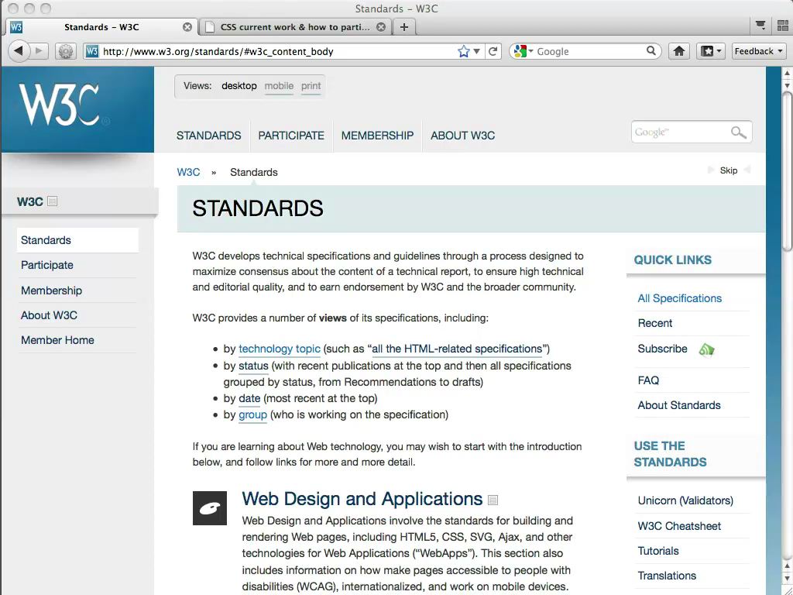Open Subscribe quick link
This screenshot has height=595, width=793.
[663, 349]
